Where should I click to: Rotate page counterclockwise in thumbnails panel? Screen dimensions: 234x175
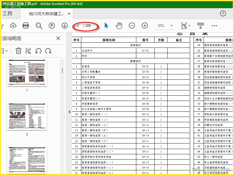click(38, 51)
